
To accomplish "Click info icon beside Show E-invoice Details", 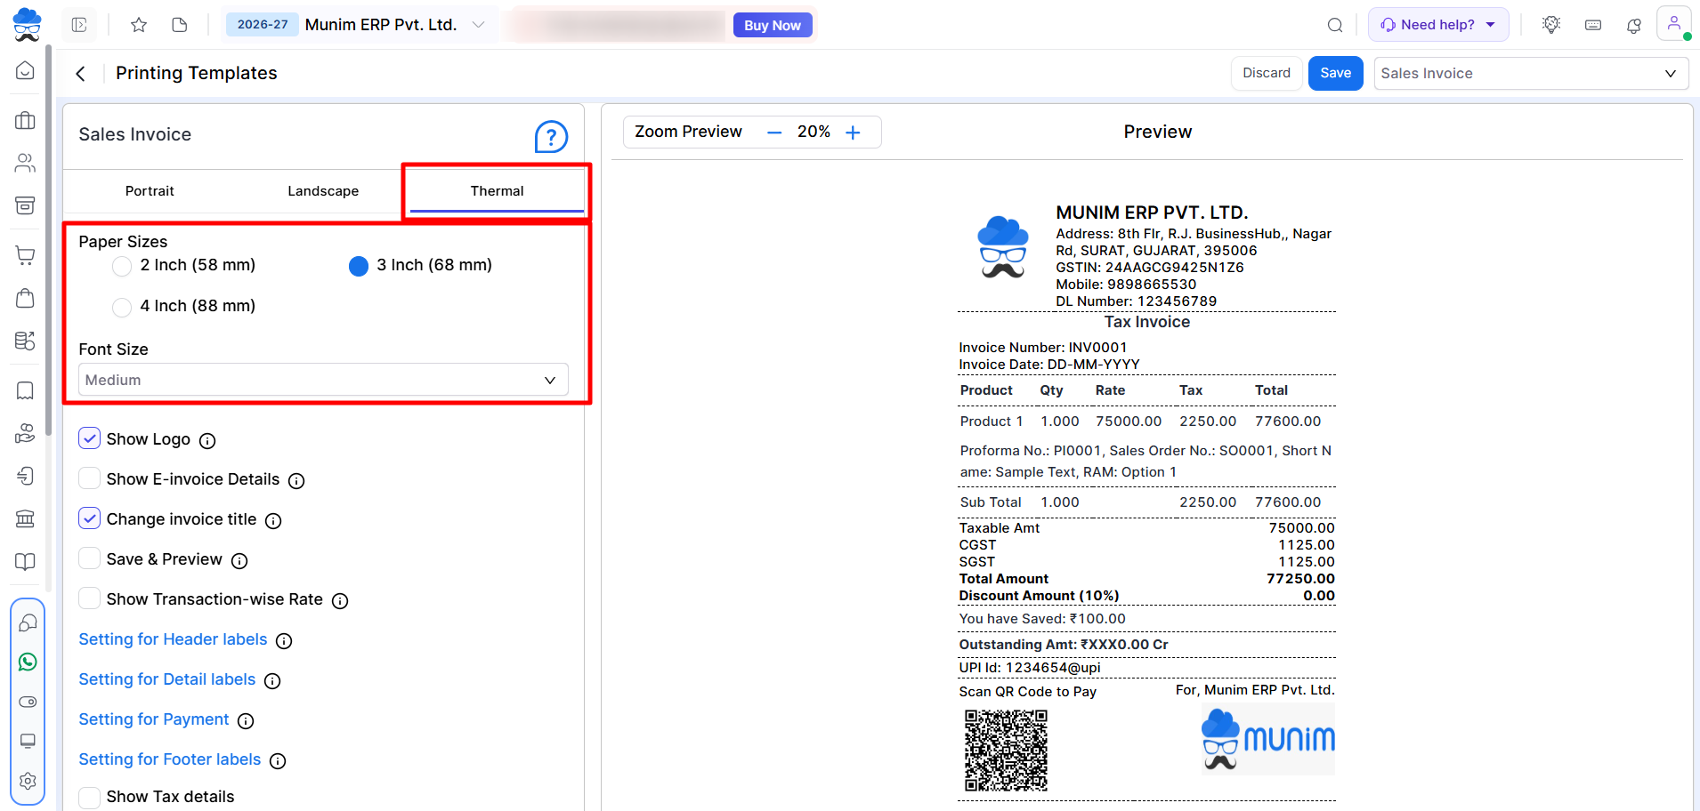I will click(x=296, y=481).
